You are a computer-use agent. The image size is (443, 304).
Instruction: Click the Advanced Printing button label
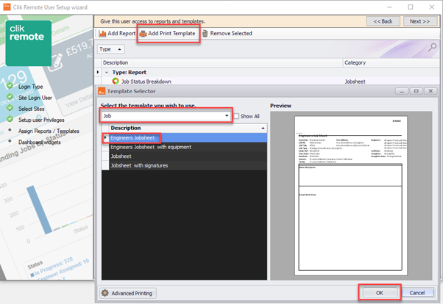point(132,293)
